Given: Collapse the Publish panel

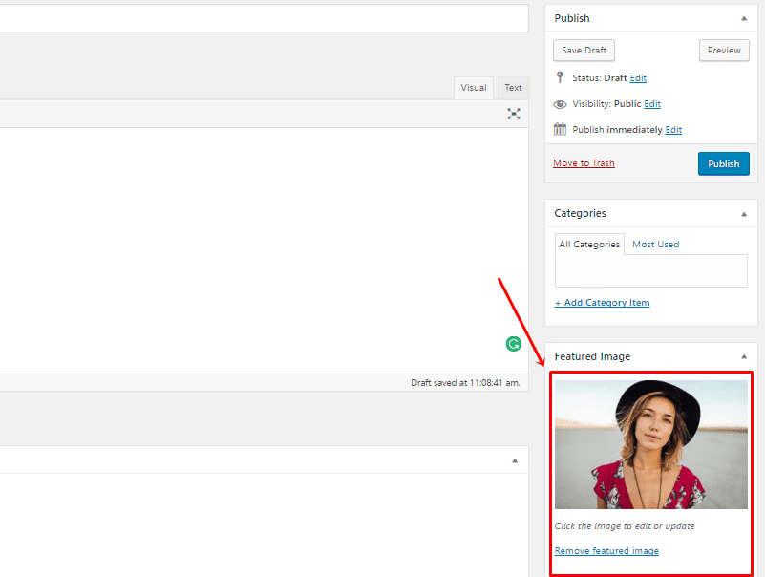Looking at the screenshot, I should (744, 18).
